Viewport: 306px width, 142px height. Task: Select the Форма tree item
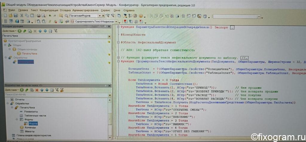click(33, 124)
